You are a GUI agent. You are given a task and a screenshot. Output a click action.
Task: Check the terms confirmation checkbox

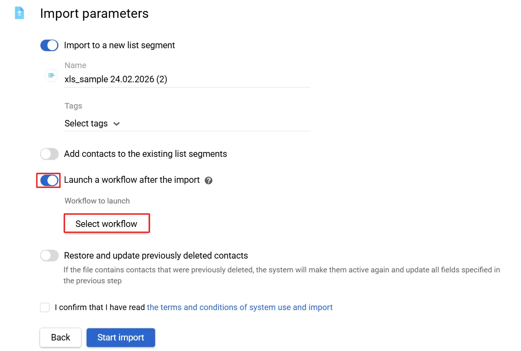45,307
